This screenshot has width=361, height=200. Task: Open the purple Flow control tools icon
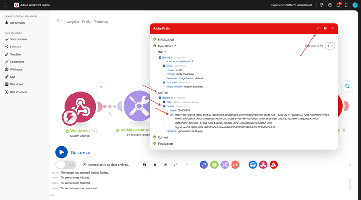coord(204,165)
